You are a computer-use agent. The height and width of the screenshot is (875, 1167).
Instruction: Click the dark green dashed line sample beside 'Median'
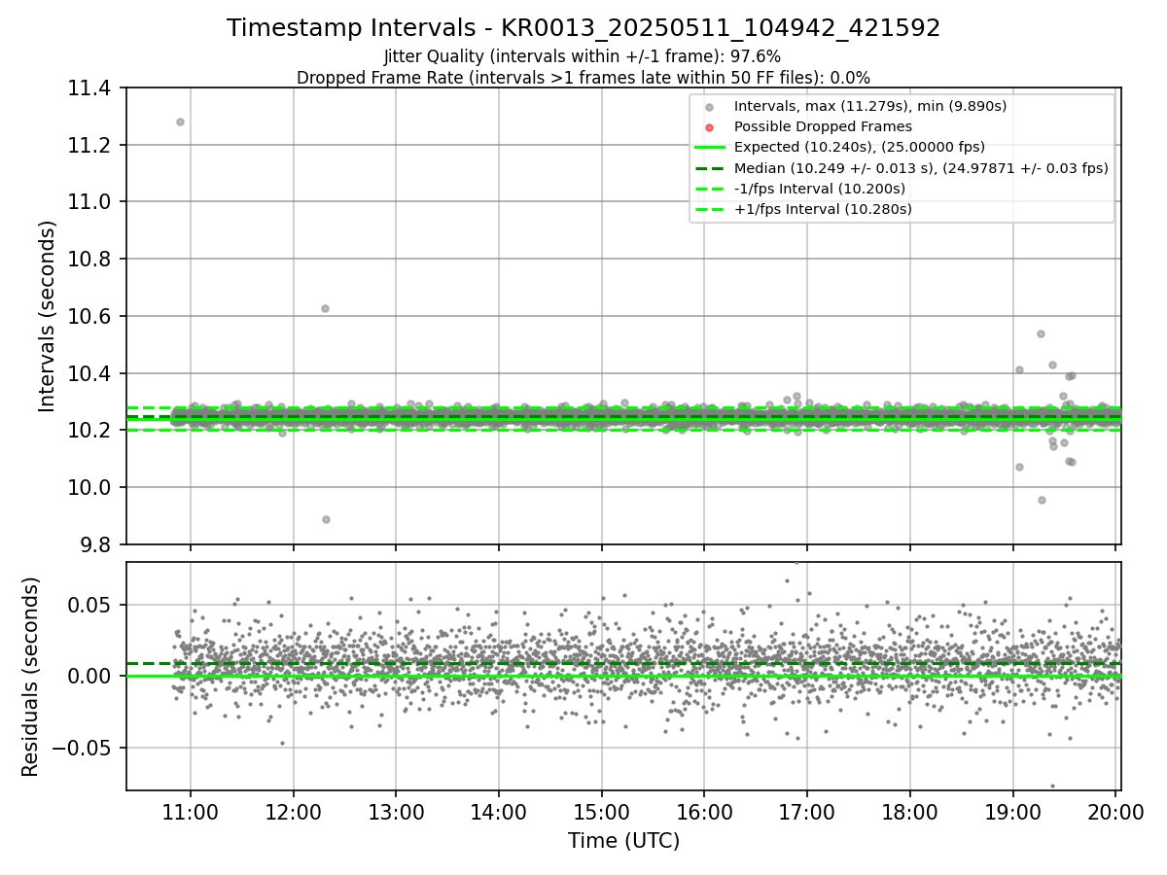(709, 168)
